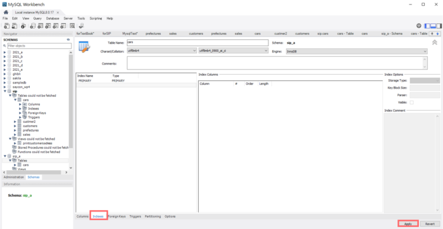Switch to the MysqlText* editor tab
The width and height of the screenshot is (443, 229).
point(130,34)
